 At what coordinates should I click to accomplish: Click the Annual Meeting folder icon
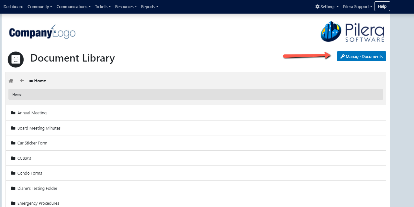pos(13,113)
